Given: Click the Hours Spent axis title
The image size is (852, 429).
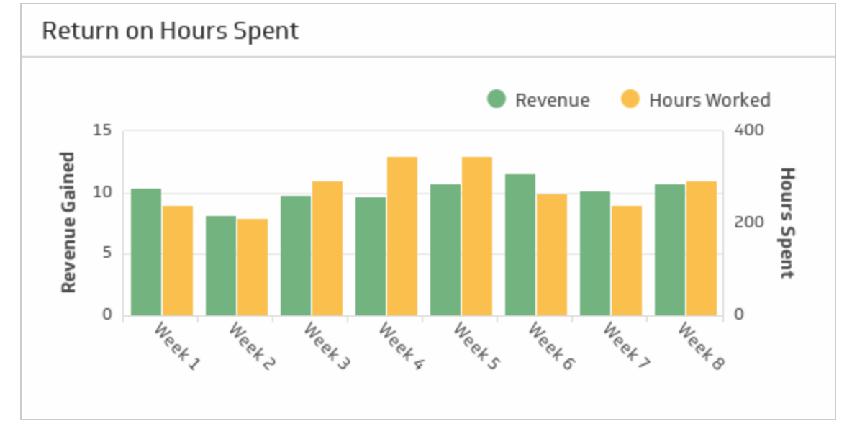Looking at the screenshot, I should [x=787, y=222].
